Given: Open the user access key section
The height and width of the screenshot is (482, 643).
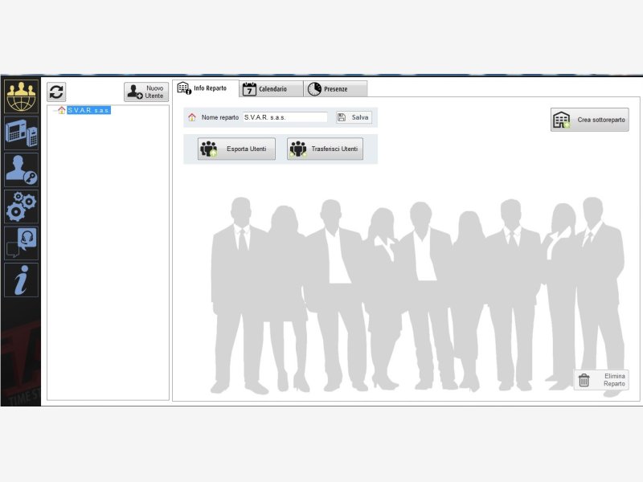Looking at the screenshot, I should [21, 169].
